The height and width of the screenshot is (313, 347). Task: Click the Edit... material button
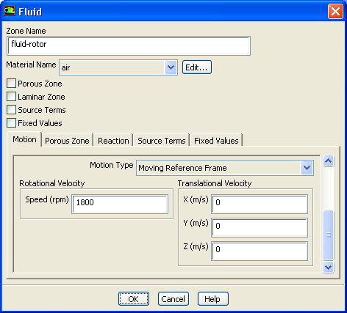click(196, 67)
